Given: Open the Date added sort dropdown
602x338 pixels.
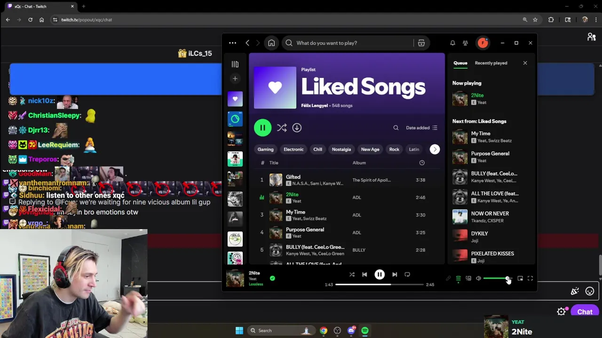Looking at the screenshot, I should (x=421, y=128).
